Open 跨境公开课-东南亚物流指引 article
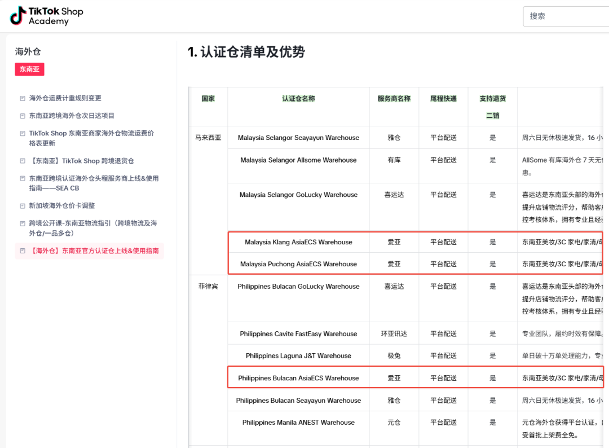Image resolution: width=609 pixels, height=448 pixels. click(x=93, y=228)
